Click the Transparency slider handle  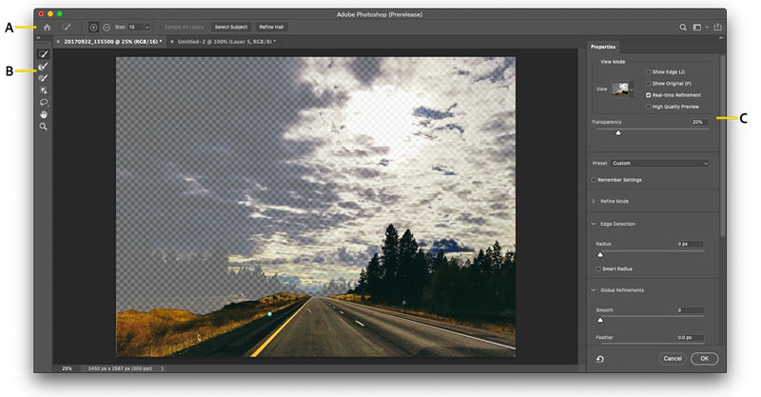618,132
